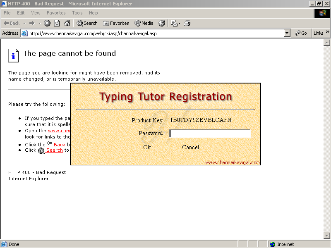Click Cancel in Typing Tutor Registration
The width and height of the screenshot is (331, 248).
coord(191,147)
